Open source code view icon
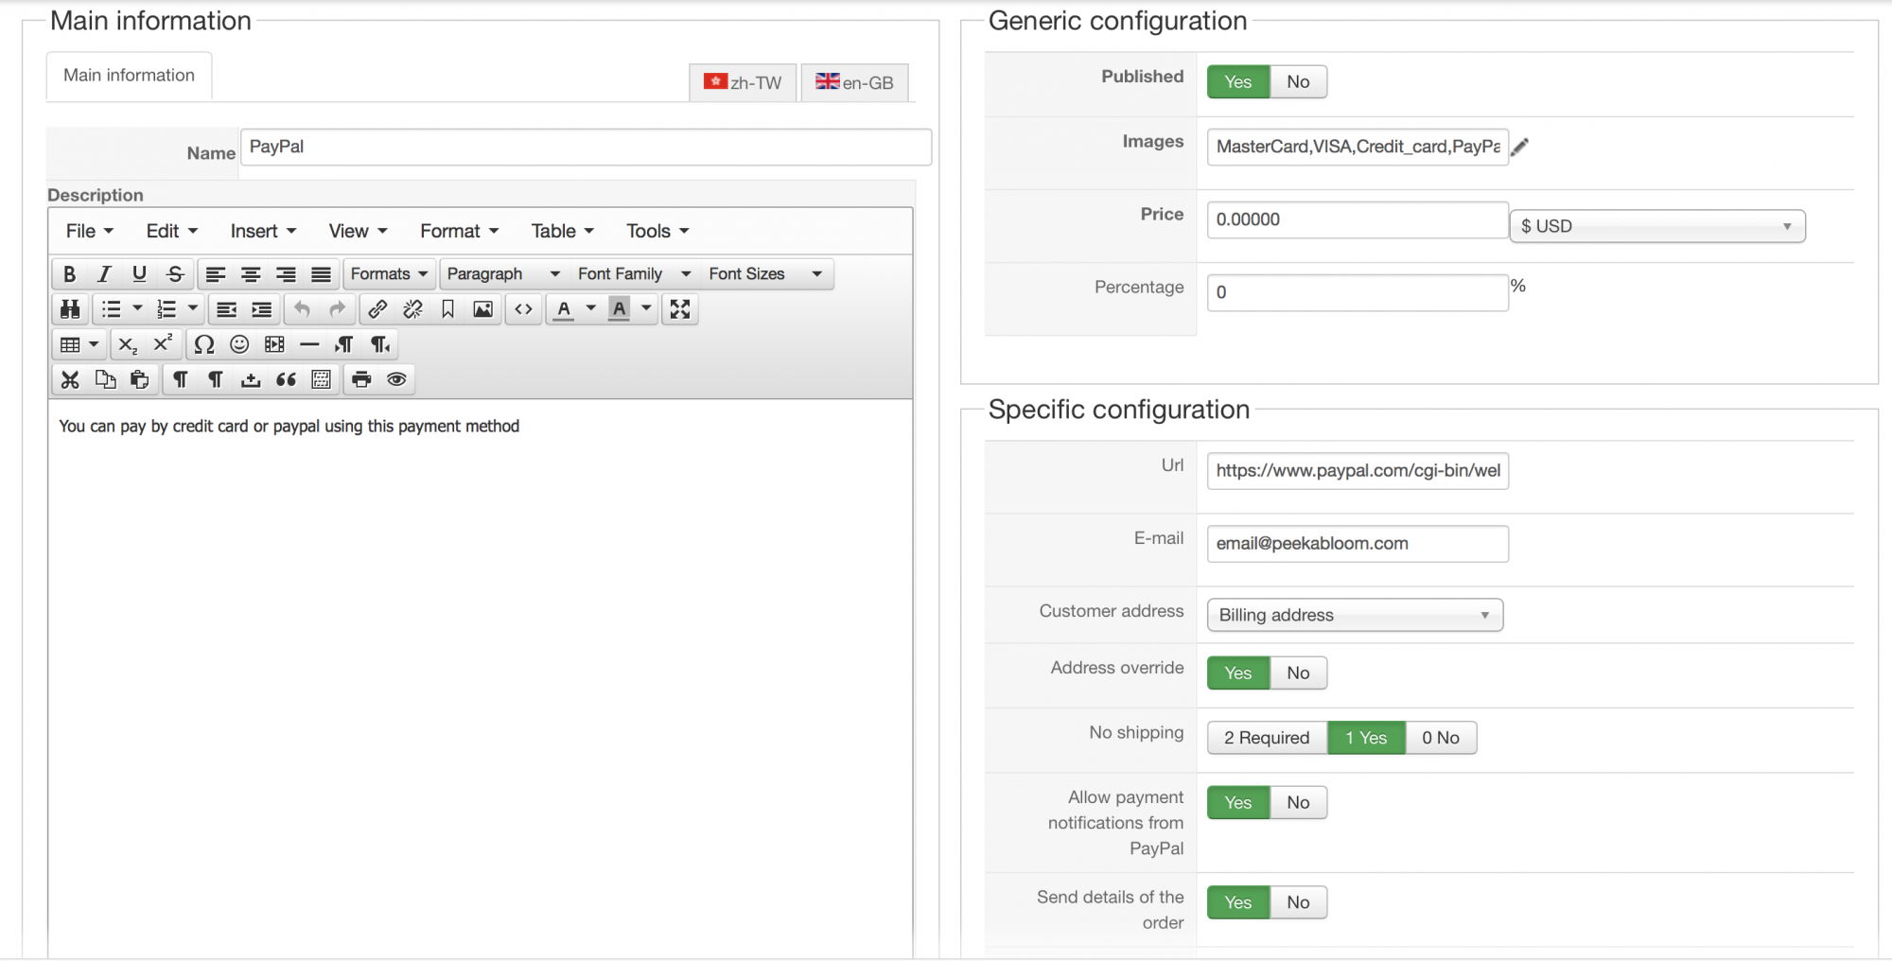The image size is (1892, 961). (523, 309)
